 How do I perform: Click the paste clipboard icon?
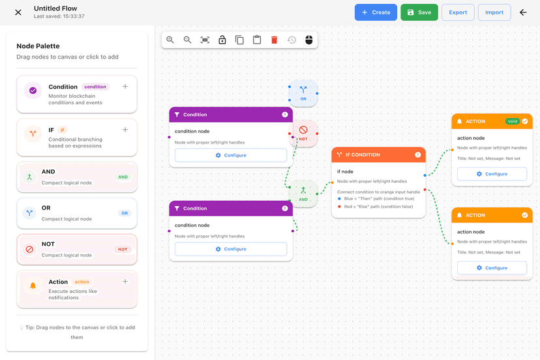tap(257, 40)
